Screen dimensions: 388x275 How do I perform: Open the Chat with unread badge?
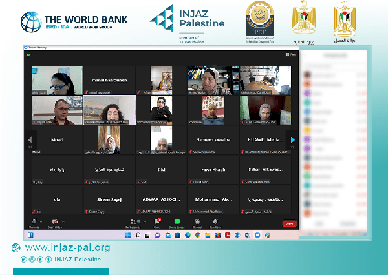pos(157,223)
